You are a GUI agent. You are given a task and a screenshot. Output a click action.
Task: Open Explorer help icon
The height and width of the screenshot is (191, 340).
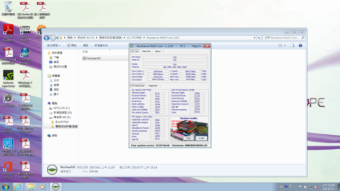(300, 46)
